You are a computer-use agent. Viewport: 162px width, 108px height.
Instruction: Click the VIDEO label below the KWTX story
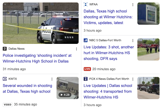click(8, 105)
